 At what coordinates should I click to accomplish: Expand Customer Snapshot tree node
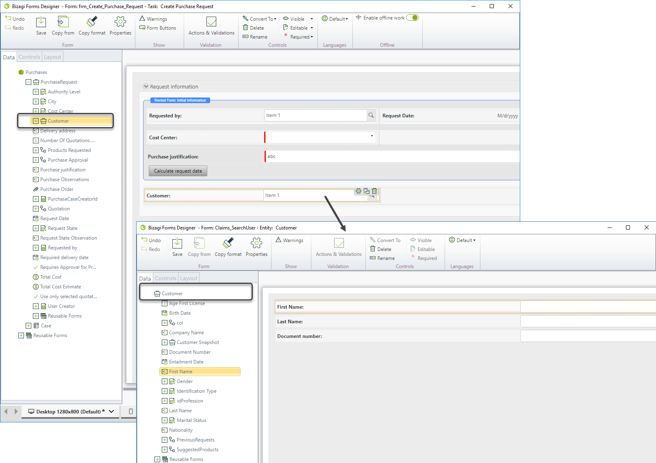click(x=165, y=342)
